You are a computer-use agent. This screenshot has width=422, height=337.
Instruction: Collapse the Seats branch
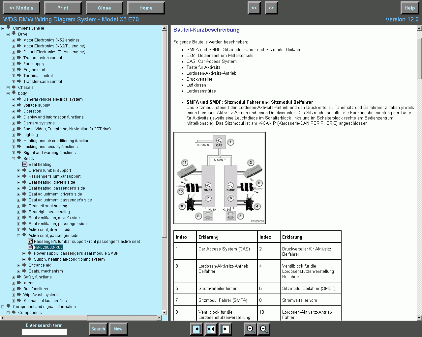13,158
